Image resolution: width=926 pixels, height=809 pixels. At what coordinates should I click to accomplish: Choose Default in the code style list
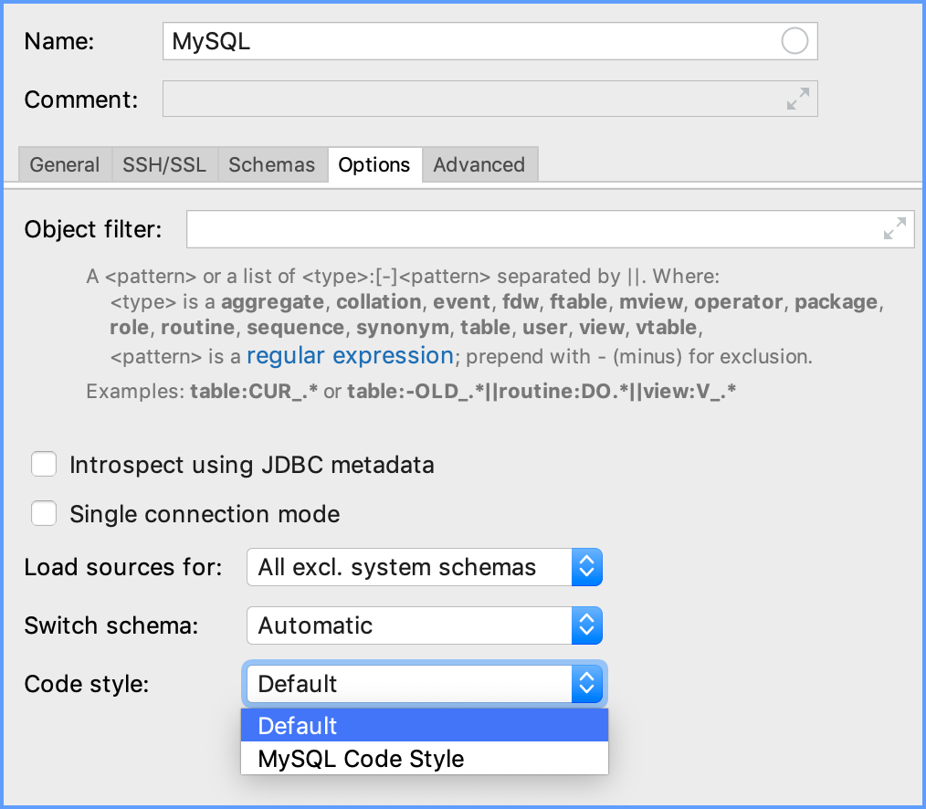(x=424, y=725)
